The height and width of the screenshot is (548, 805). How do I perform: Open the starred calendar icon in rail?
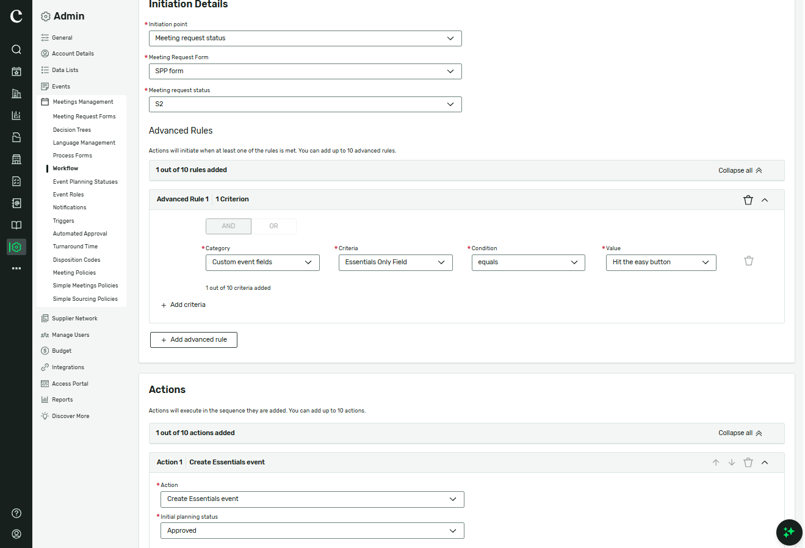coord(16,71)
